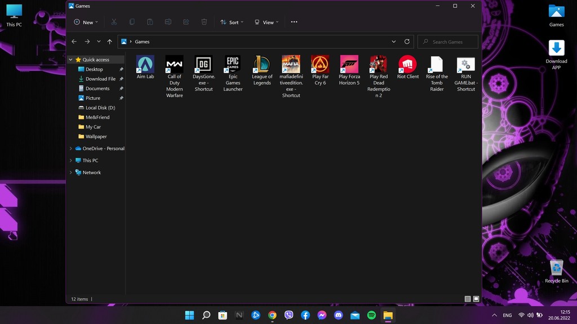Open the Aim Lab shortcut
Screen dimensions: 577x324
tap(145, 67)
